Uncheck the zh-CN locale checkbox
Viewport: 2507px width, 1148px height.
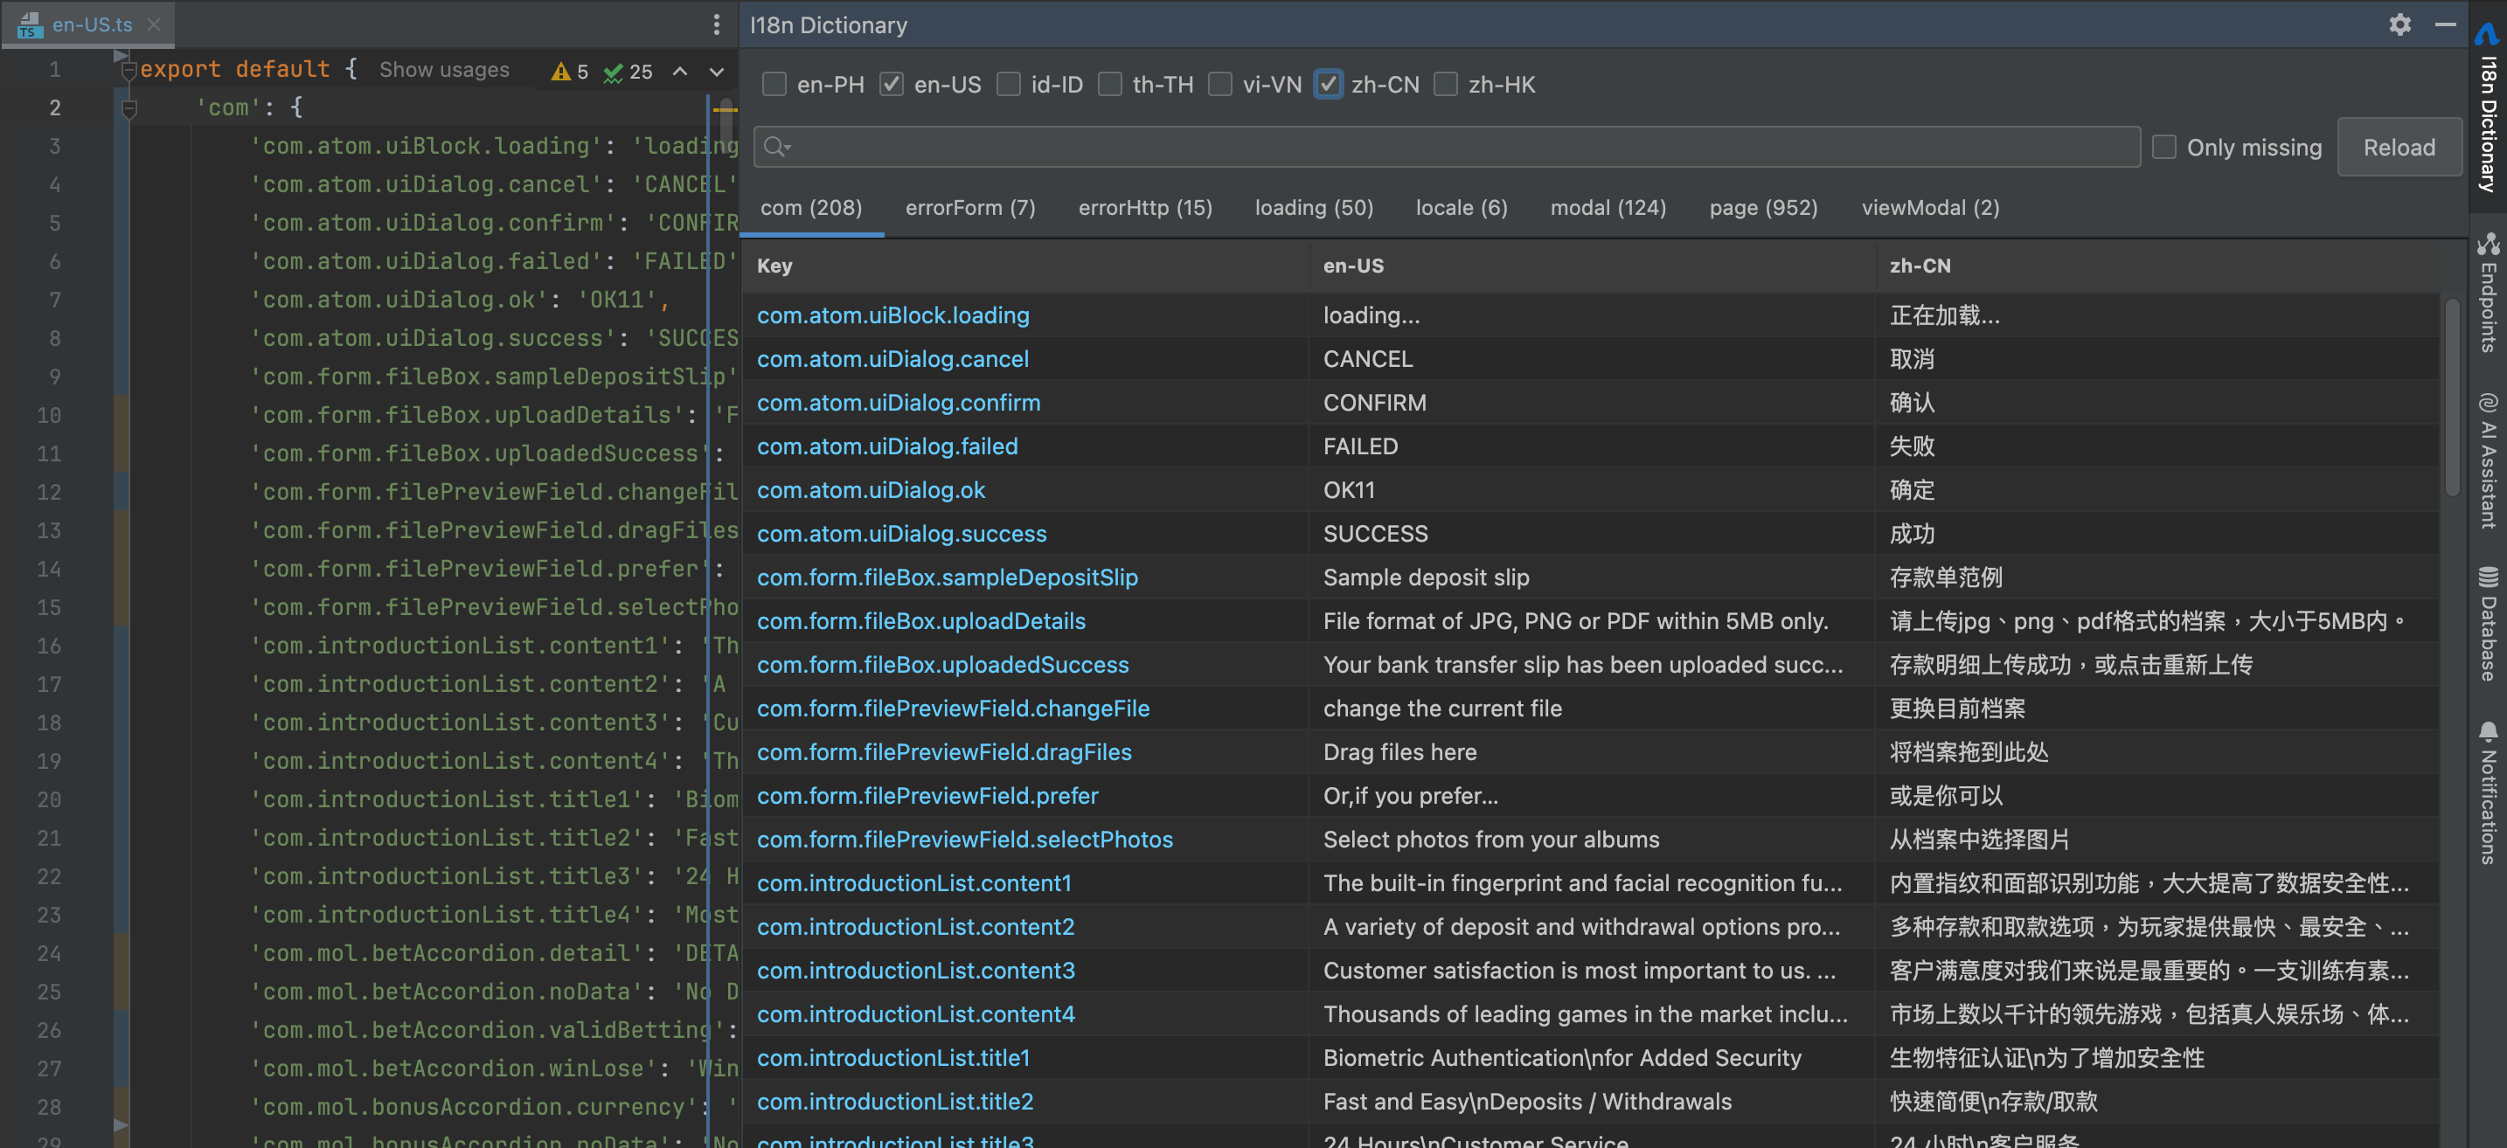[1329, 85]
